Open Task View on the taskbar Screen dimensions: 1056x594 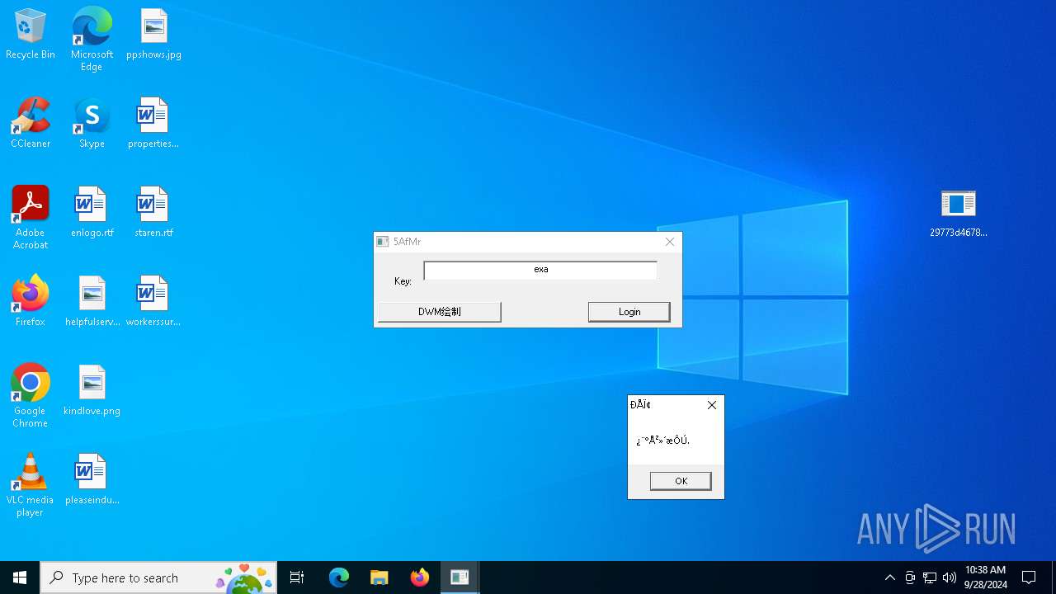297,577
